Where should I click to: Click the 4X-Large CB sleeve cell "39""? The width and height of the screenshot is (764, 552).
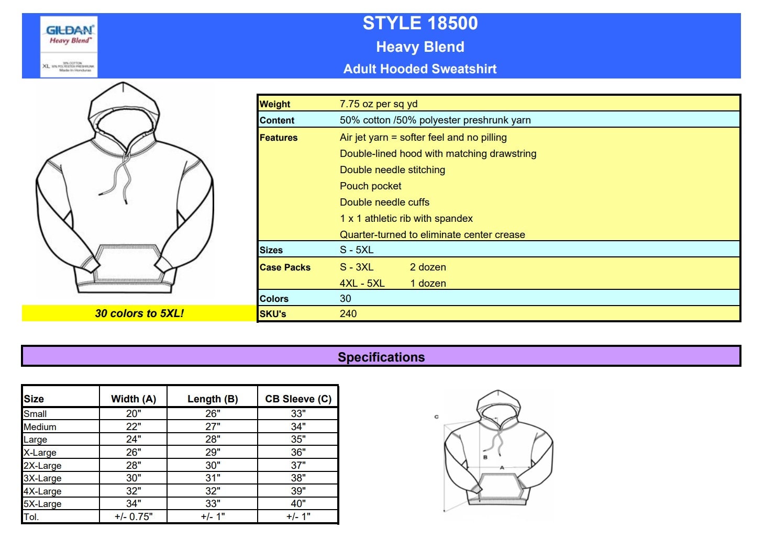298,491
